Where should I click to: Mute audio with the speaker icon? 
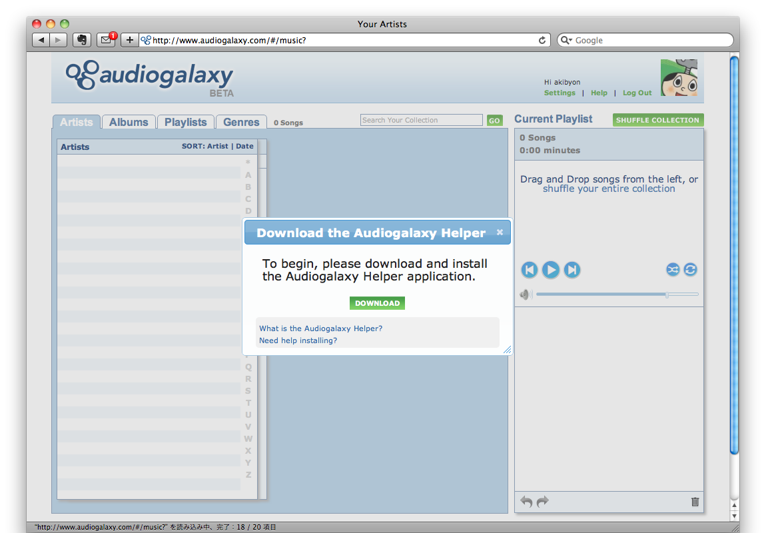pyautogui.click(x=526, y=294)
